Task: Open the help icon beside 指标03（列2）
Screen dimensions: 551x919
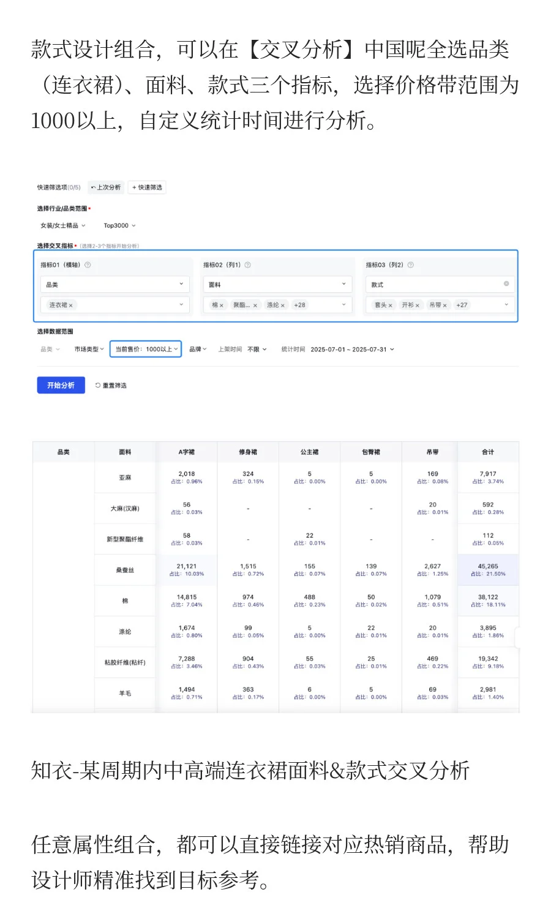Action: (x=411, y=265)
